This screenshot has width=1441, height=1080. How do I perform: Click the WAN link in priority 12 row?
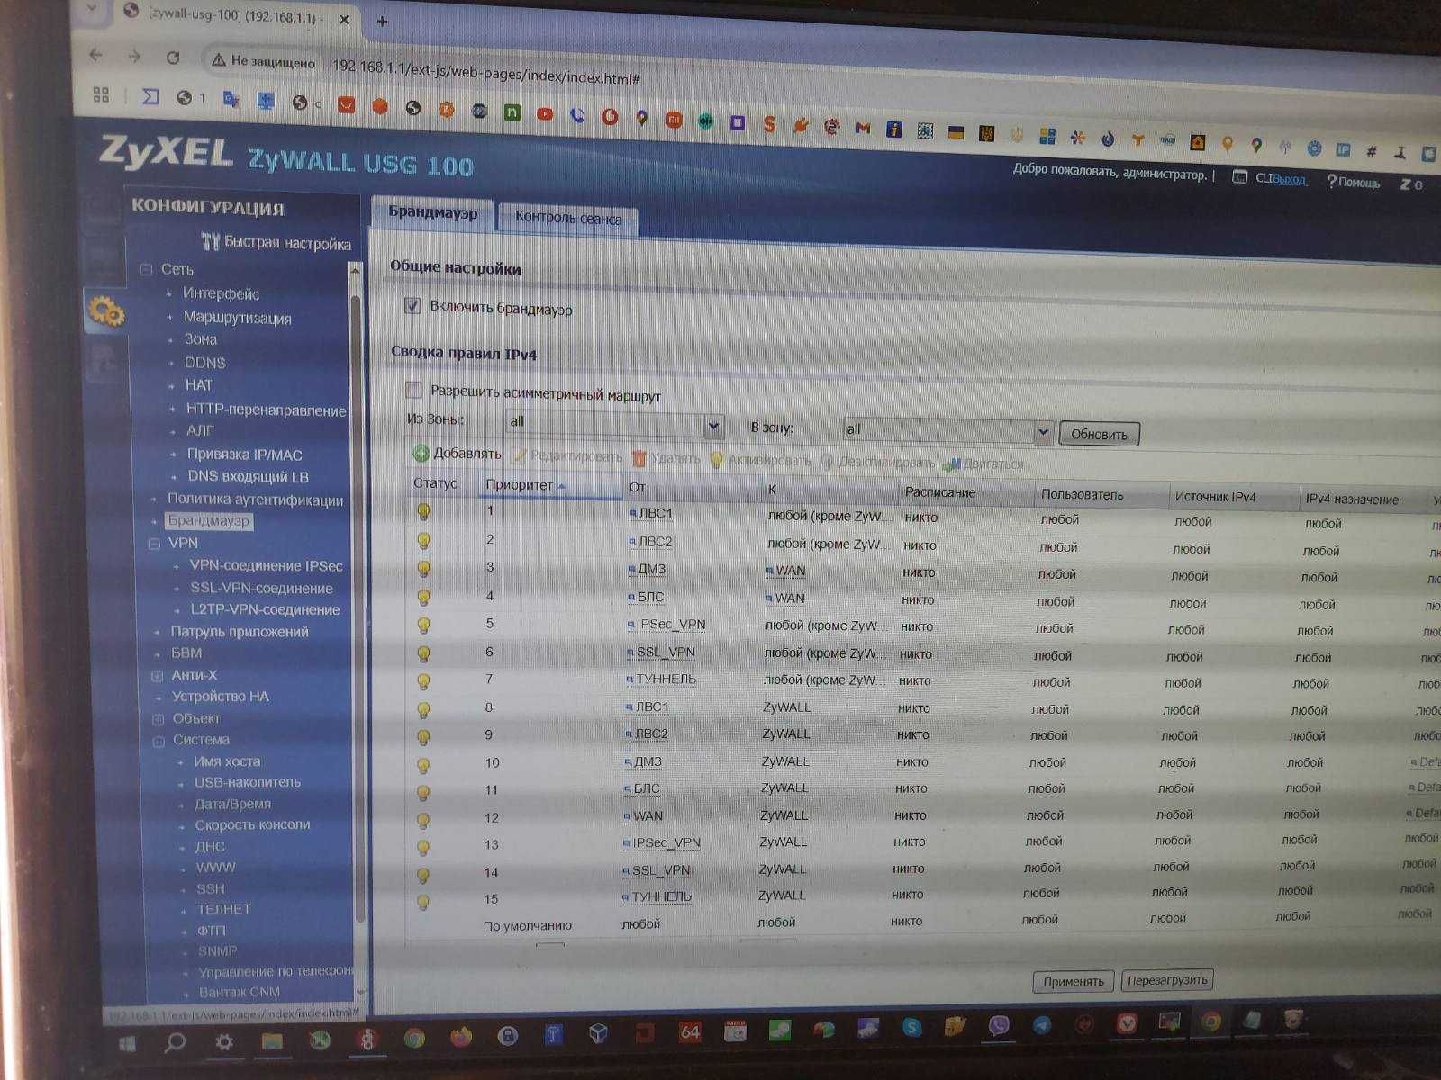click(648, 816)
